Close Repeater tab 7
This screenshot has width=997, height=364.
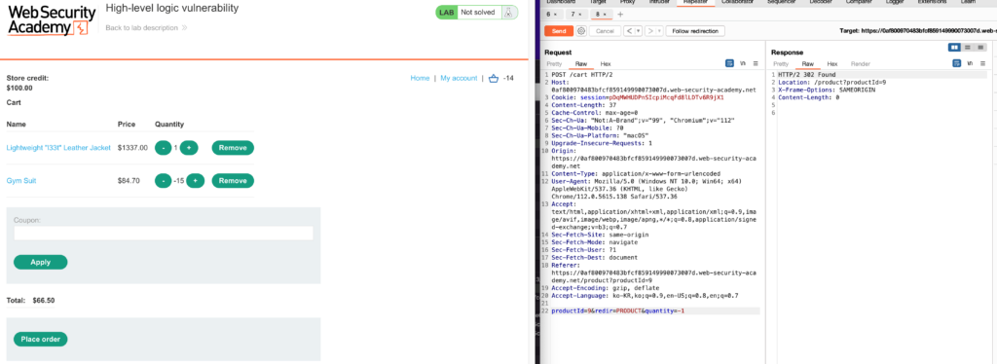click(580, 14)
